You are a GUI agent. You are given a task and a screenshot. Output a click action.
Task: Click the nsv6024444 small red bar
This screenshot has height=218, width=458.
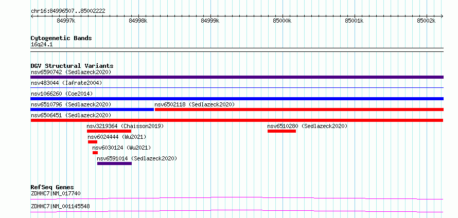point(93,142)
